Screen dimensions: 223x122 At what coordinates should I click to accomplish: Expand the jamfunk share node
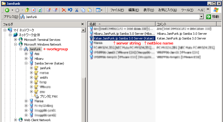pyautogui.click(x=31, y=68)
